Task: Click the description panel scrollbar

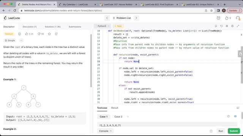Action: [x=91, y=60]
